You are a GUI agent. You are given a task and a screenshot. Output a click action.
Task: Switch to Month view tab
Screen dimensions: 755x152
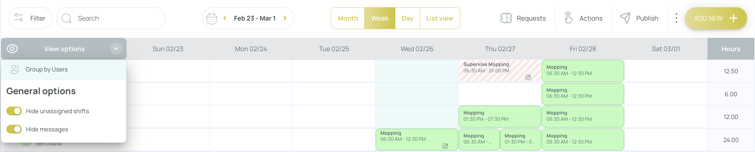coord(348,18)
